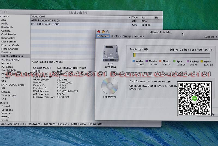Image resolution: width=218 pixels, height=146 pixels.
Task: Select USB in the sidebar
Action: (4, 99)
